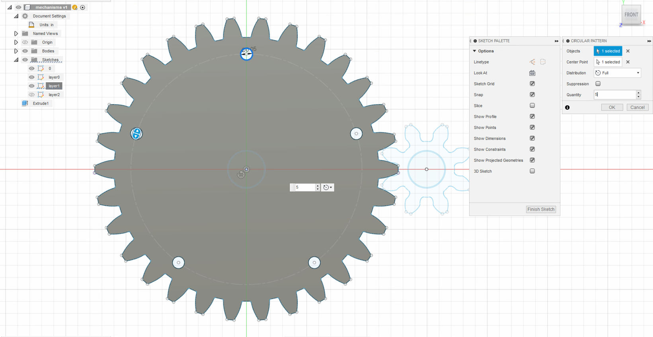Select the construction linetype icon
This screenshot has width=653, height=337.
[x=532, y=62]
